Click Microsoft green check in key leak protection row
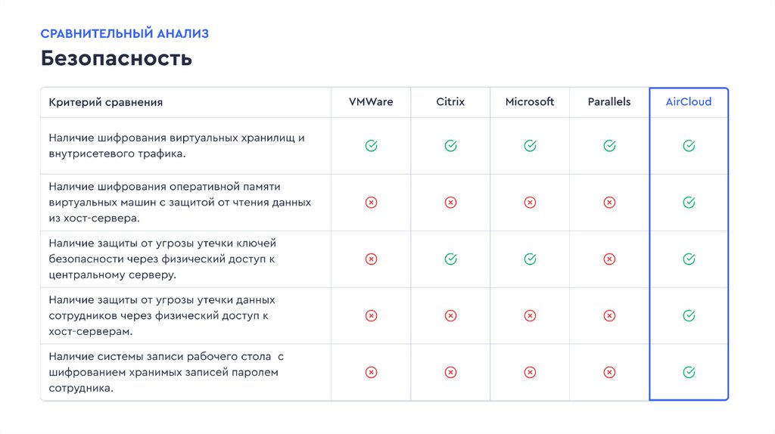Image resolution: width=775 pixels, height=434 pixels. click(530, 259)
